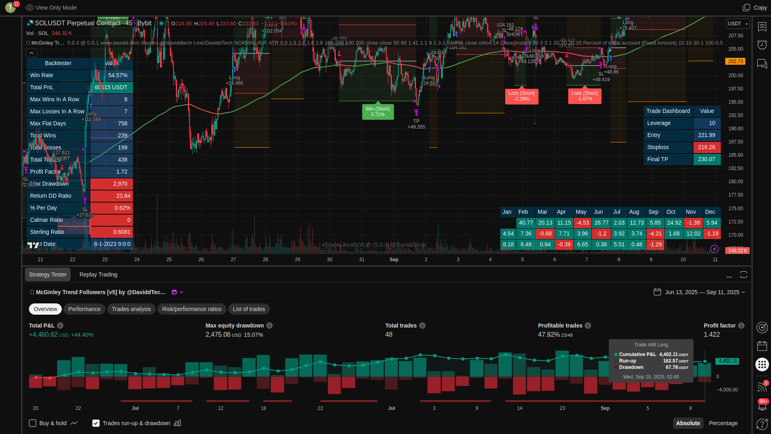The image size is (771, 434).
Task: Click the Entry 221.99 dashboard cell
Action: coord(707,135)
